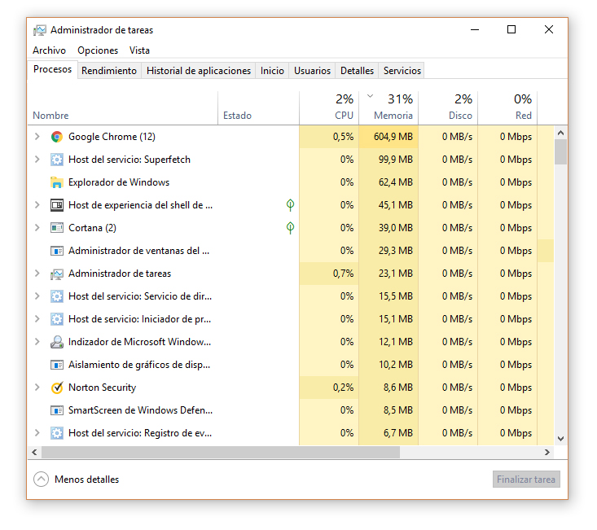597x530 pixels.
Task: Click the scroll up arrow
Action: 560,133
